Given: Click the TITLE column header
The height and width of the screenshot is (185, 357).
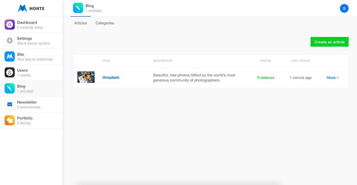Looking at the screenshot, I should 106,61.
